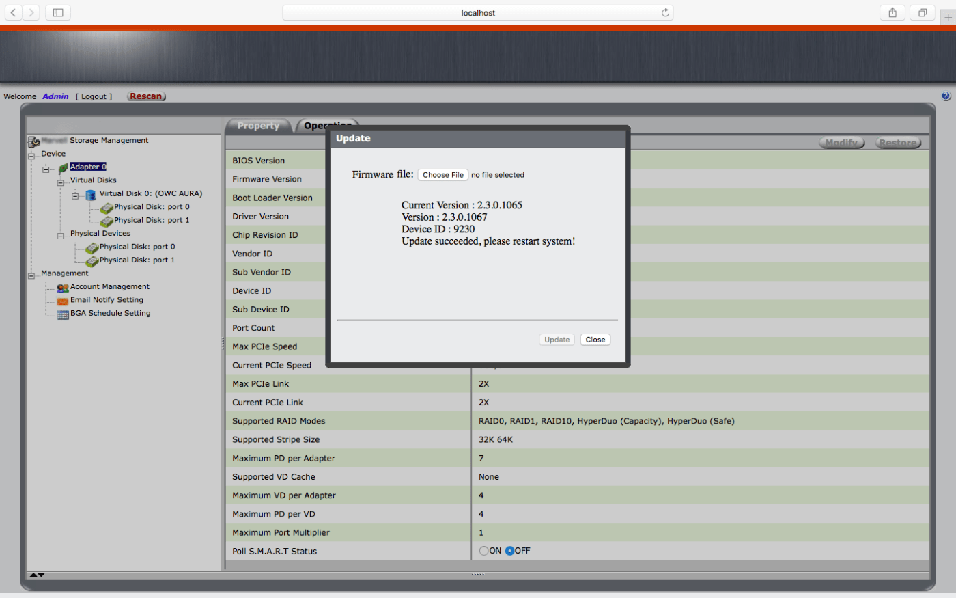Click the Storage Management root icon
This screenshot has height=598, width=956.
tap(33, 141)
